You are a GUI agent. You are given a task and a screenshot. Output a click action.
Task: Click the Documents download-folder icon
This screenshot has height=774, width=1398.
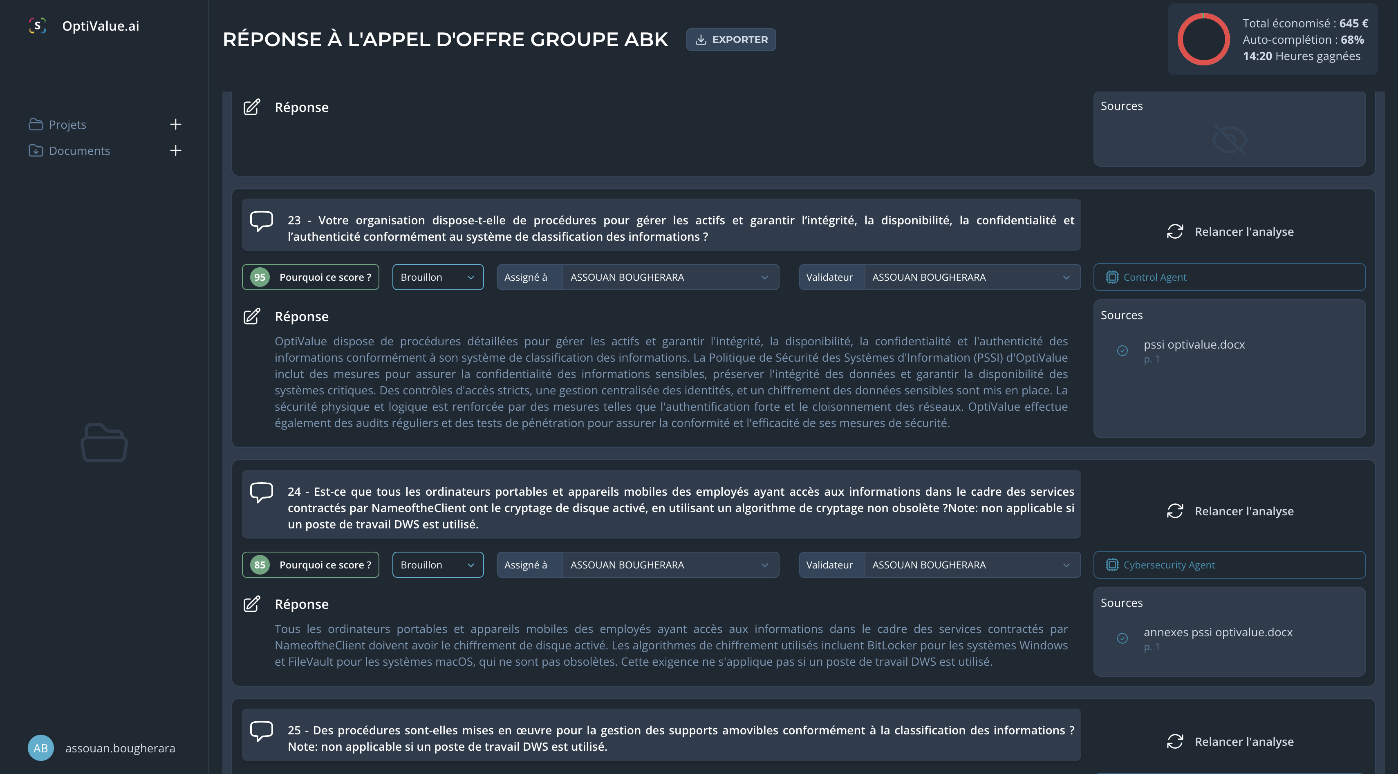point(36,150)
